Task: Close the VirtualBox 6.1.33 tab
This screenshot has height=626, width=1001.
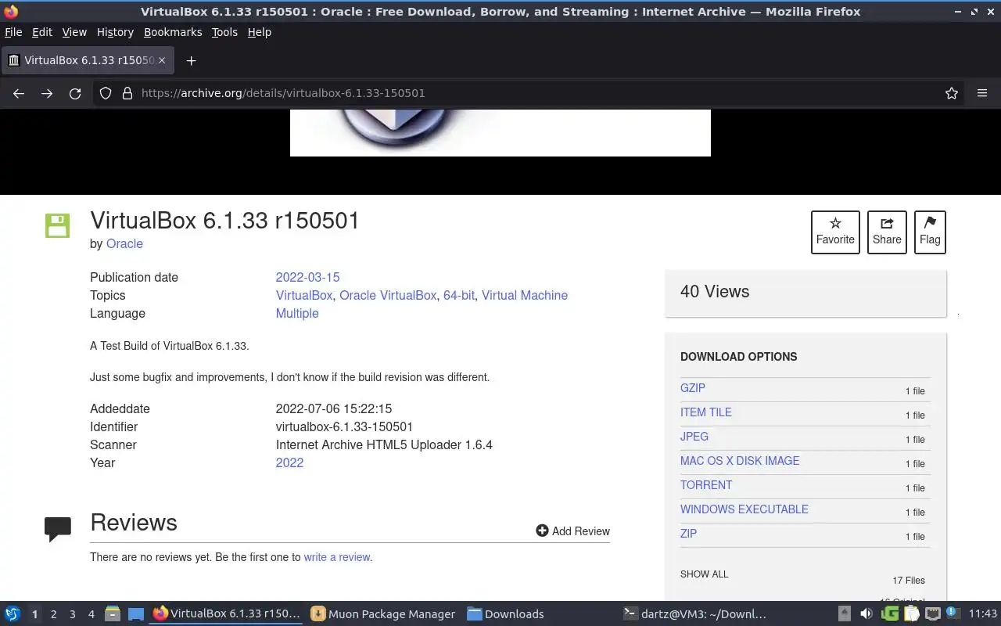Action: tap(162, 60)
